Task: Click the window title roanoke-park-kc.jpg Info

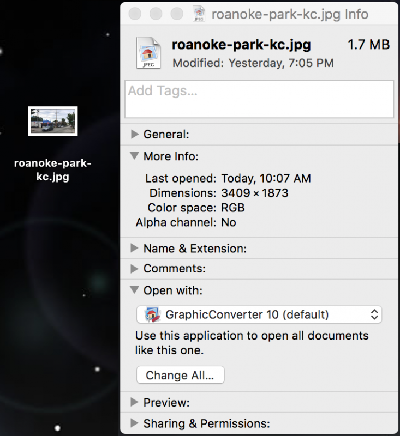Action: click(290, 14)
